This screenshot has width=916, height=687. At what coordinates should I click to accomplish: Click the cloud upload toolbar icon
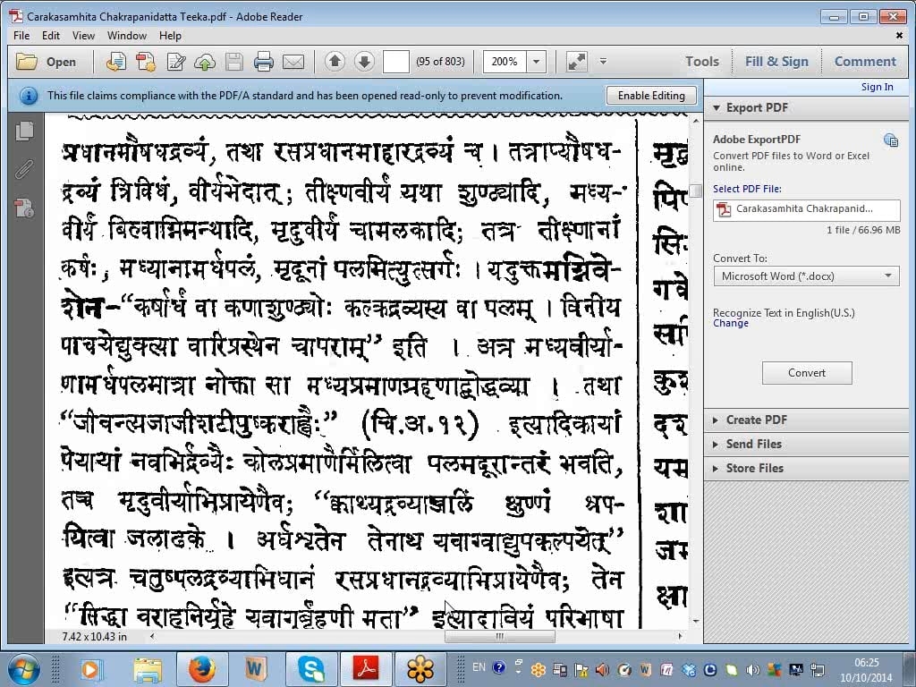205,62
